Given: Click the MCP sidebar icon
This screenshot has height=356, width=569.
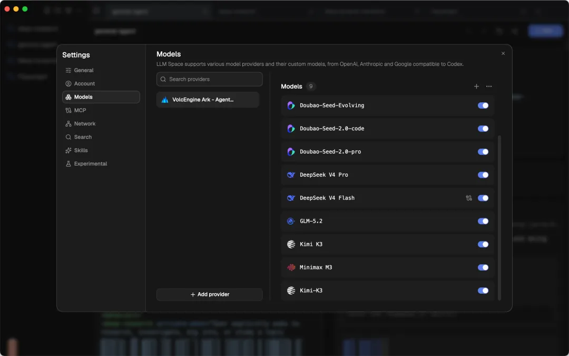Looking at the screenshot, I should (68, 110).
